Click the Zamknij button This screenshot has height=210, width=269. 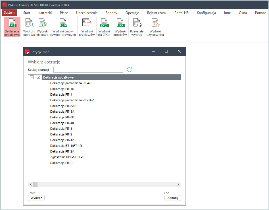tap(172, 198)
